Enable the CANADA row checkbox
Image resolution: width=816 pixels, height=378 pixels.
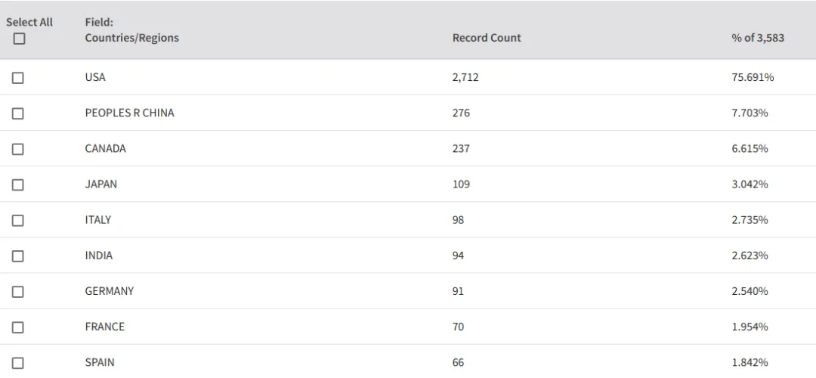pos(17,149)
